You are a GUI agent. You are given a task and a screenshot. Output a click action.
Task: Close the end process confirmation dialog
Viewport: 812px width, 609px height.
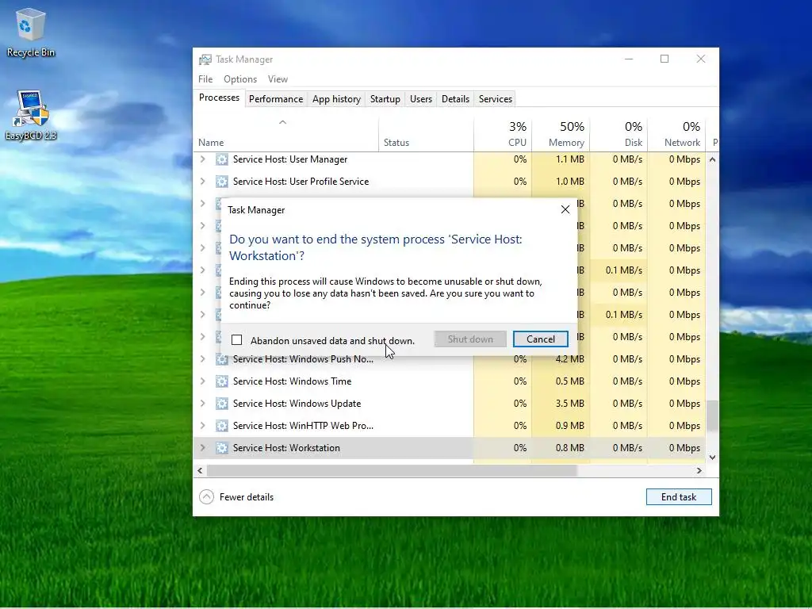(x=565, y=209)
